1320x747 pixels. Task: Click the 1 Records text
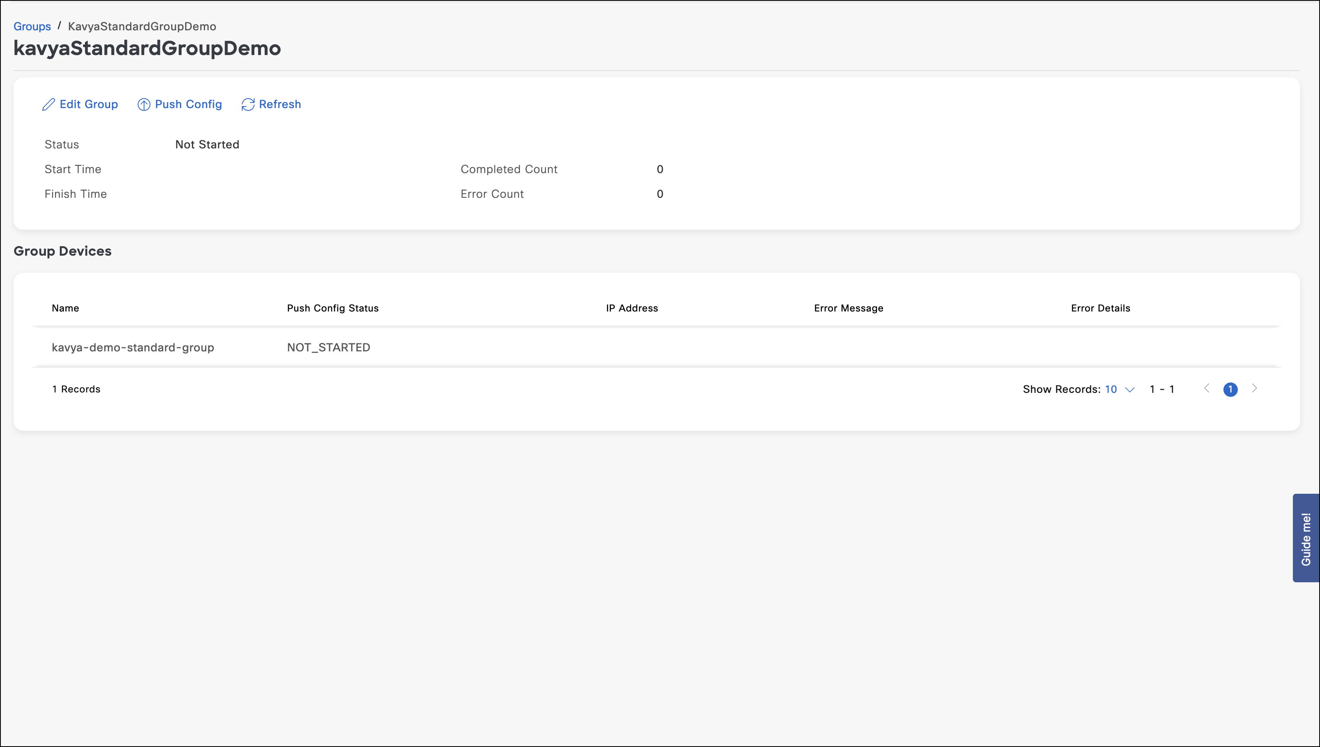[x=76, y=389]
